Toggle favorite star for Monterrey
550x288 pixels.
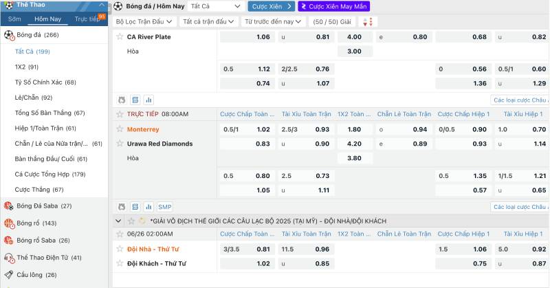coord(120,129)
